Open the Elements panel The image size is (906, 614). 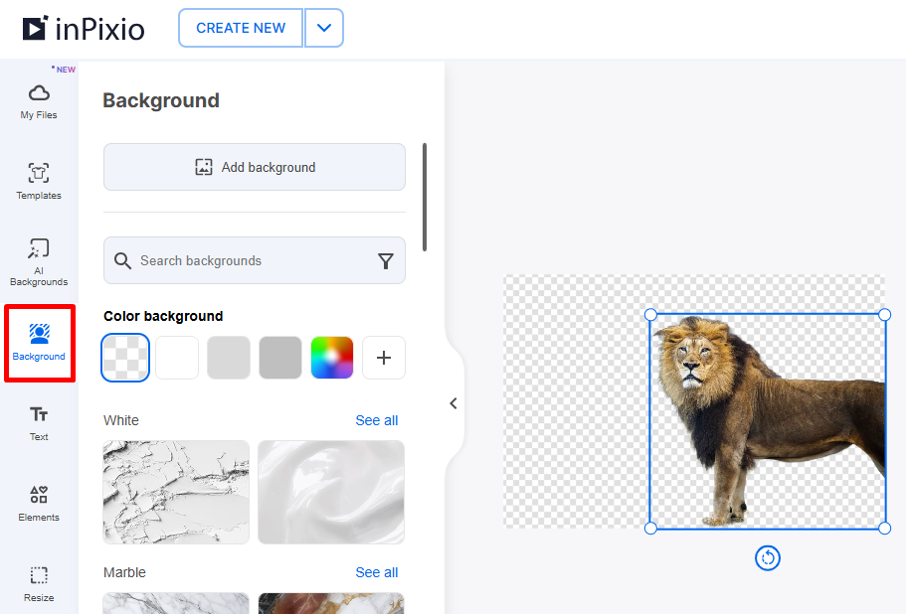[x=38, y=503]
